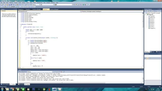This screenshot has height=91, width=162.
Task: Open uTorrent from the taskbar
Action: coord(18,89)
